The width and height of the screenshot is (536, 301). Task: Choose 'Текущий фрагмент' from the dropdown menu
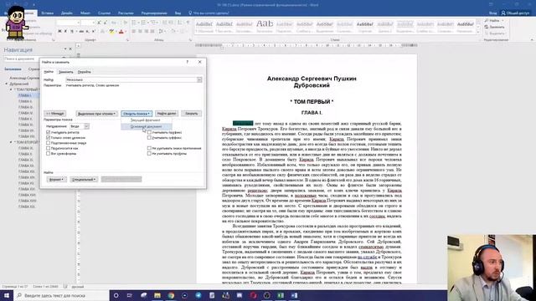pos(146,120)
